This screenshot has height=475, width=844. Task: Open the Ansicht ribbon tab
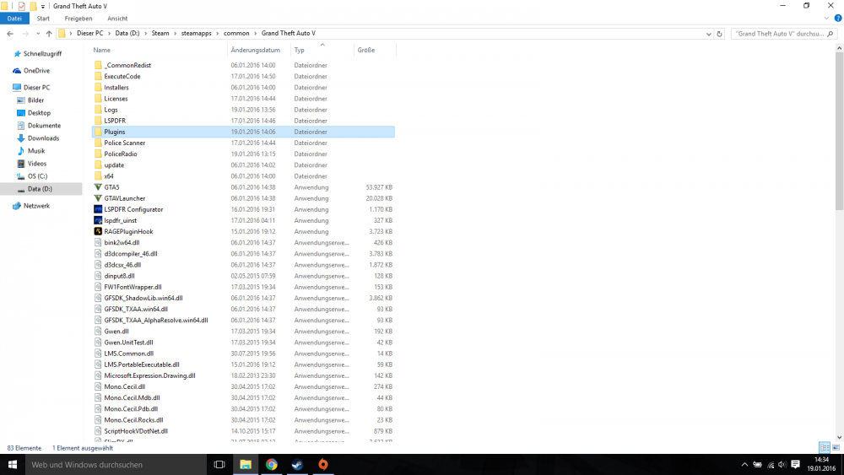(117, 19)
